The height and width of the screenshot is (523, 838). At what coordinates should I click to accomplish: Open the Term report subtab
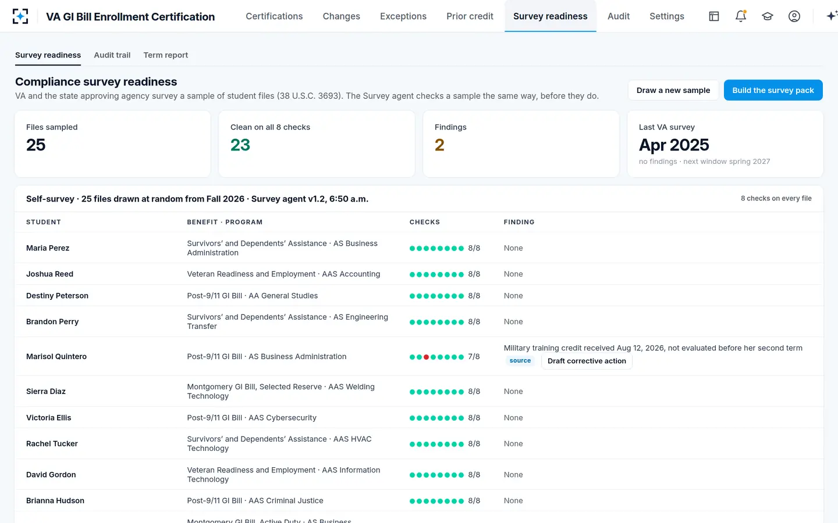(x=166, y=55)
